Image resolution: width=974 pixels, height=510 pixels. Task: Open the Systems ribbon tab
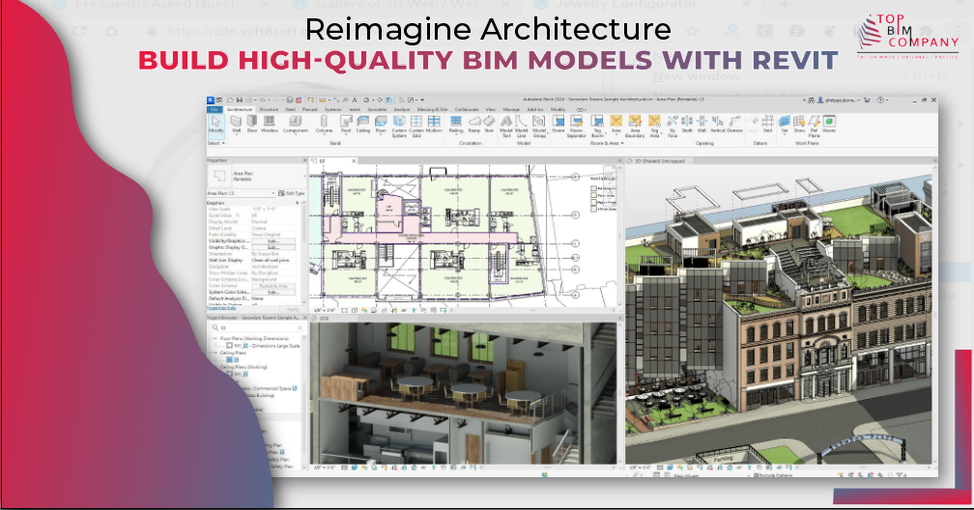pos(333,109)
